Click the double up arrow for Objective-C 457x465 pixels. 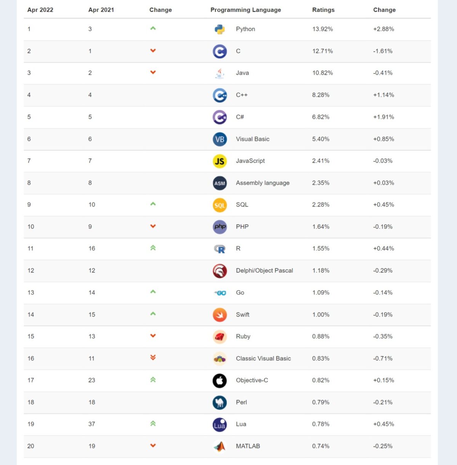(153, 380)
